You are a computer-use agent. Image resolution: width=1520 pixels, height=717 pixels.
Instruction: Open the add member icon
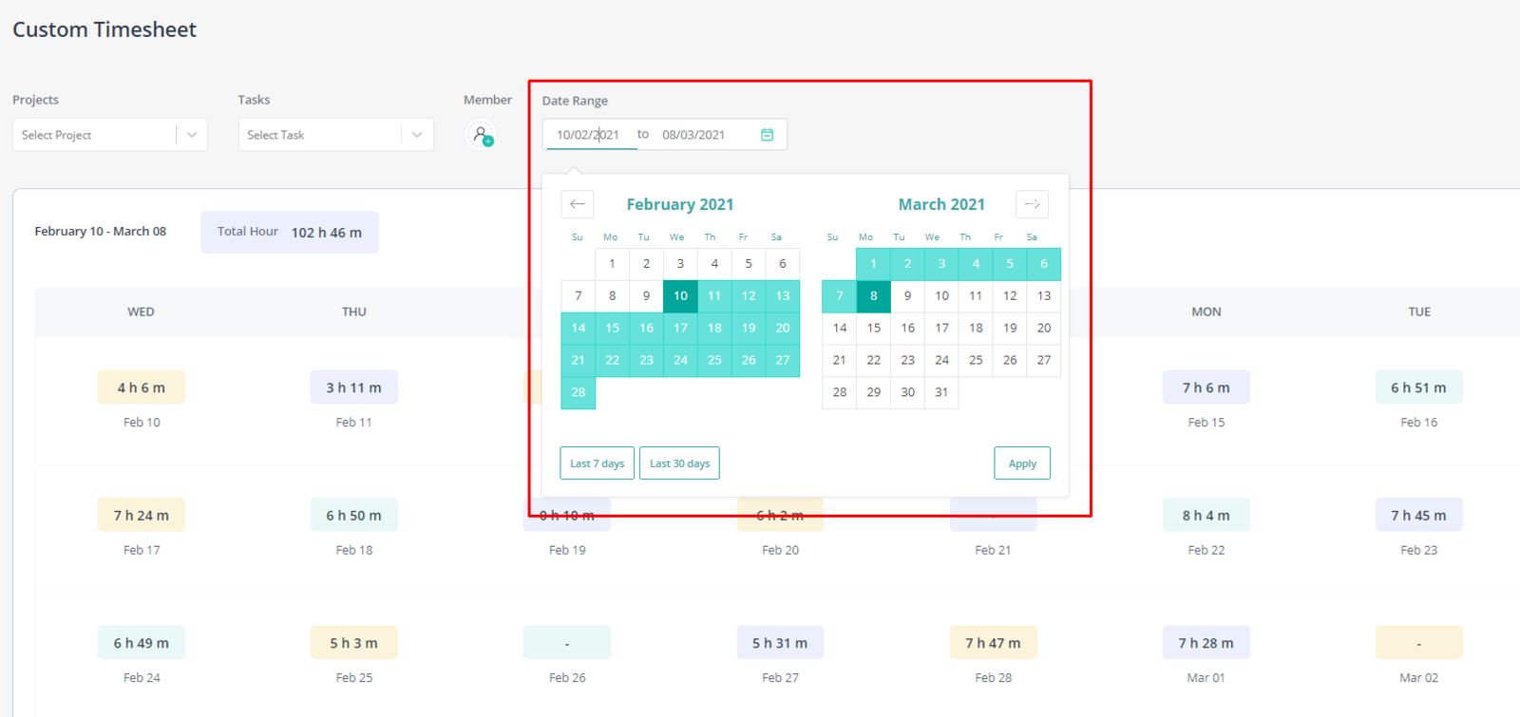(482, 135)
